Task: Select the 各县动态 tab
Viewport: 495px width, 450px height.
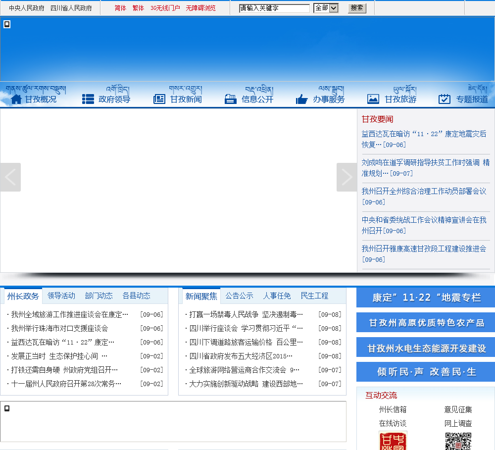Action: (x=137, y=296)
